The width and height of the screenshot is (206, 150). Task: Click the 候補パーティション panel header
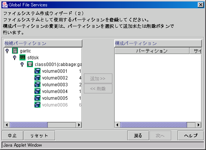(x=43, y=43)
